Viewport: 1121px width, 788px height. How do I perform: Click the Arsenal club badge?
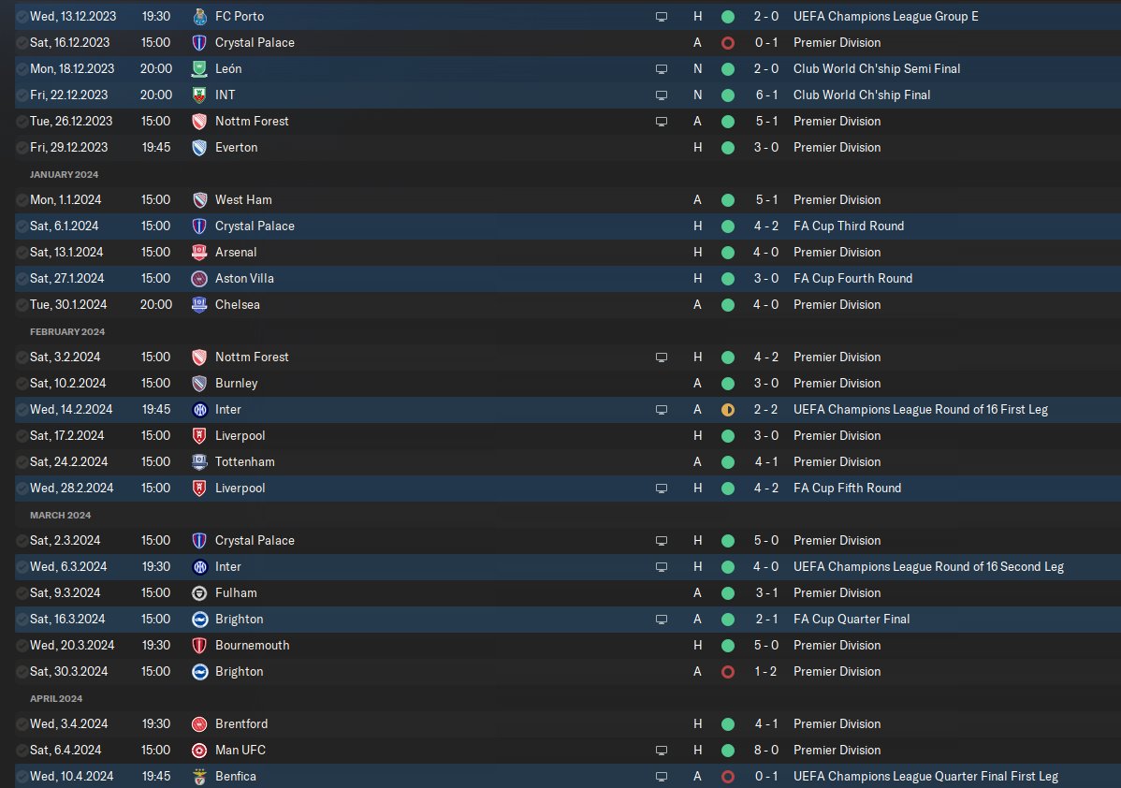coord(199,253)
